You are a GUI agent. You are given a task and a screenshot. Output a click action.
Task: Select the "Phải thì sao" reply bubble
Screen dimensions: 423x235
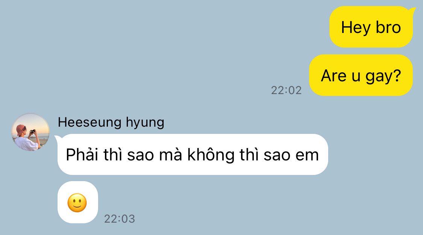pyautogui.click(x=193, y=154)
